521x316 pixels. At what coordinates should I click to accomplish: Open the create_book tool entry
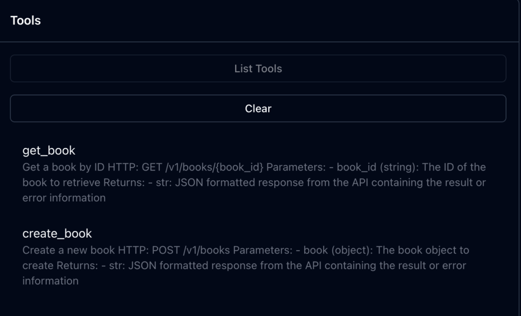(57, 234)
